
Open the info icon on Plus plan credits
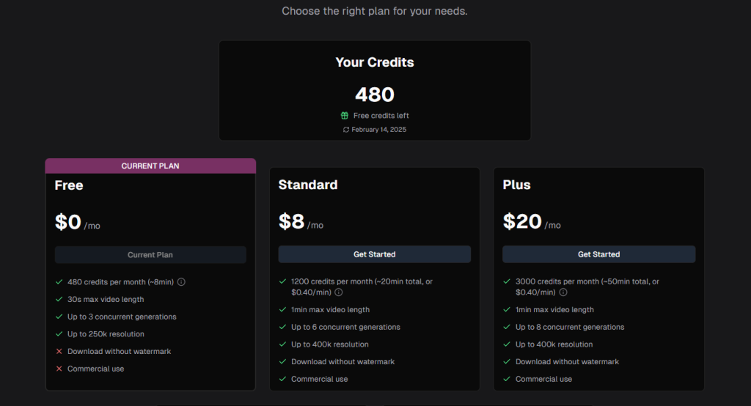click(563, 292)
